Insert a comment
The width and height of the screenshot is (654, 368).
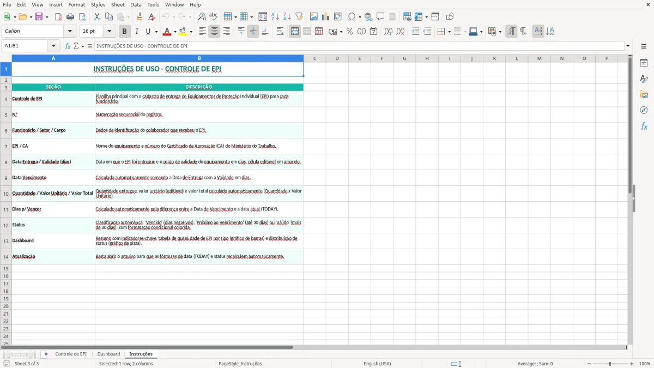point(380,17)
